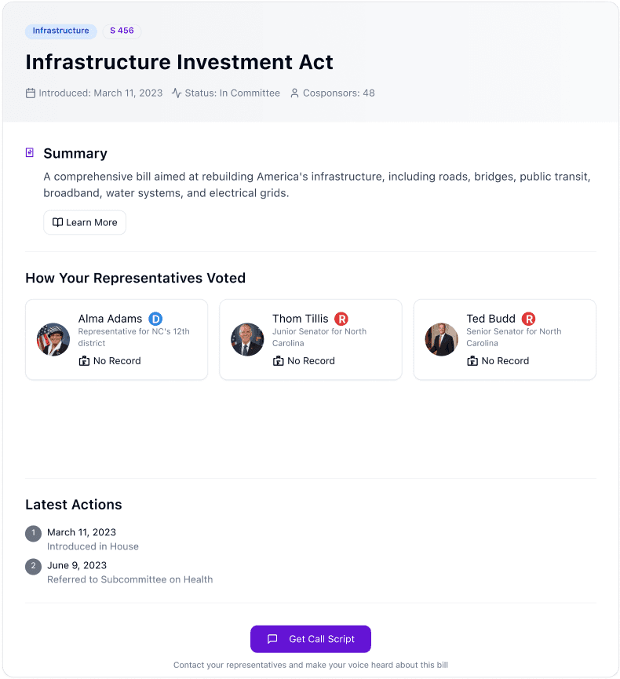
Task: Open Thom Tillis profile photo
Action: [247, 339]
